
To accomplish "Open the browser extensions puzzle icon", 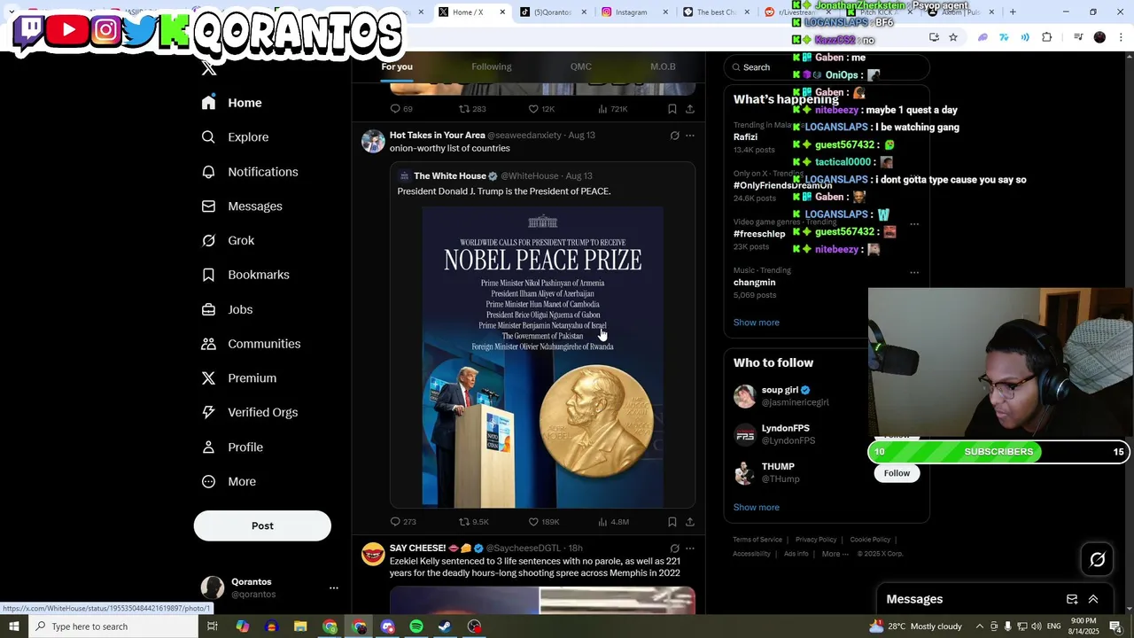I will [x=1047, y=37].
